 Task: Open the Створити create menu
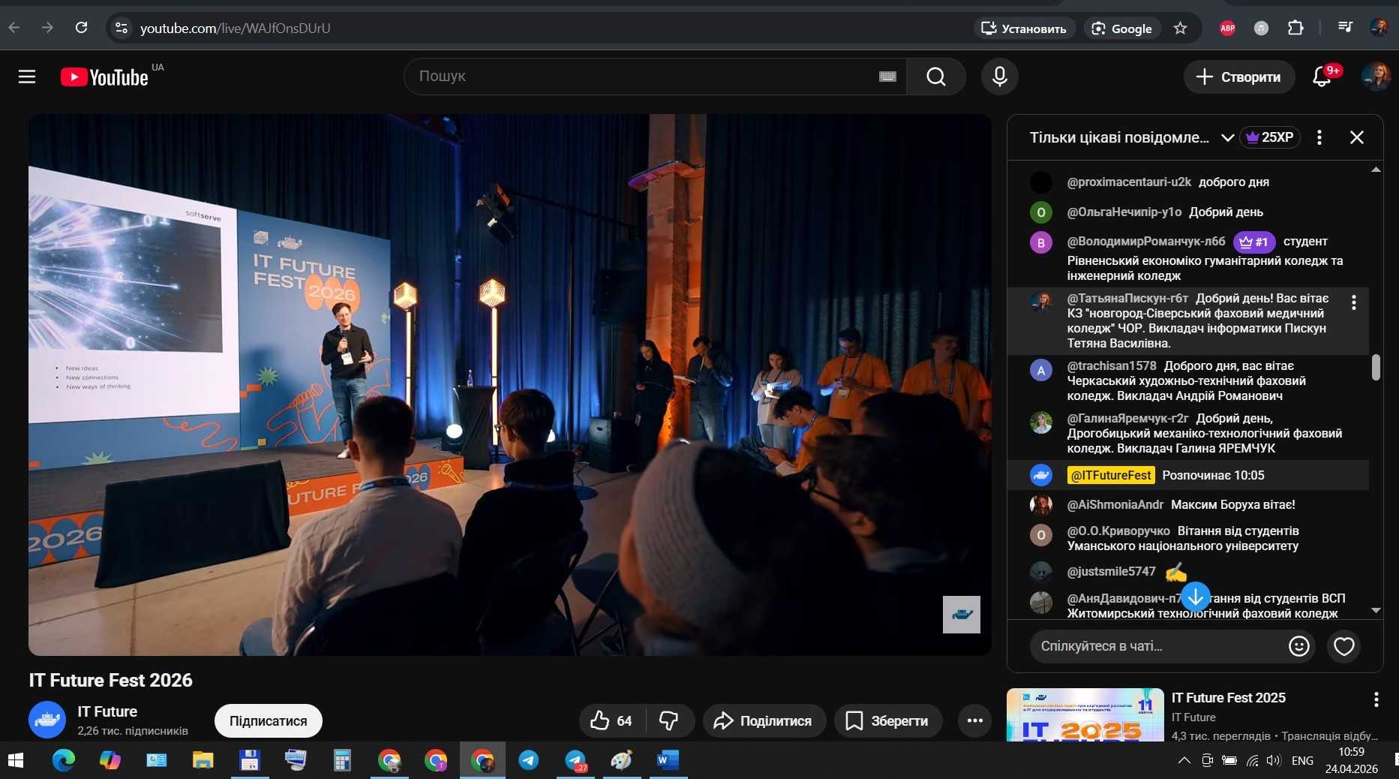tap(1238, 77)
